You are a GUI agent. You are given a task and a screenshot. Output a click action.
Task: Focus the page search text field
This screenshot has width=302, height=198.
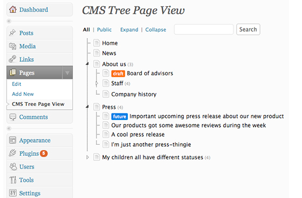204,30
